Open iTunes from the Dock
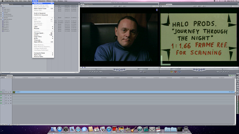This screenshot has width=239, height=134. (x=109, y=129)
